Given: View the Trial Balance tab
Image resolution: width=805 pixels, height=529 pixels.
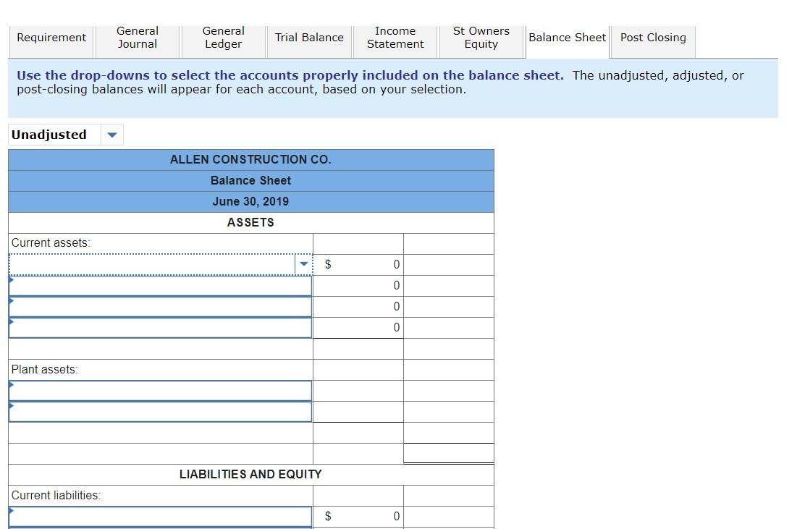Looking at the screenshot, I should point(309,38).
